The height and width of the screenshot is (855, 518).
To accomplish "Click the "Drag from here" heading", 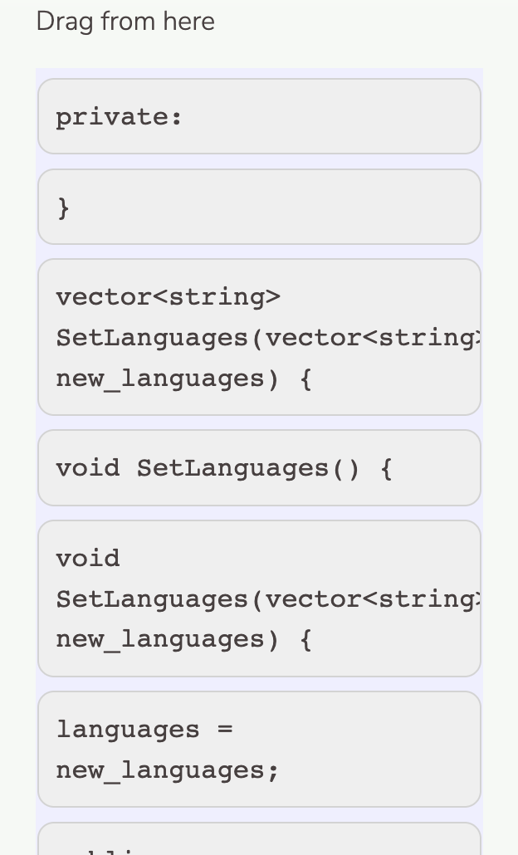I will click(x=125, y=21).
